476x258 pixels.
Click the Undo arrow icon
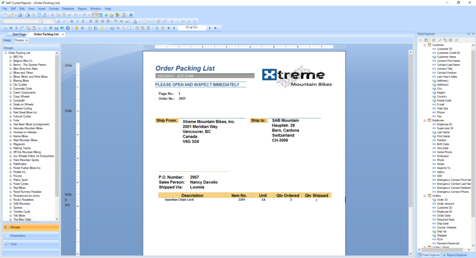point(75,15)
